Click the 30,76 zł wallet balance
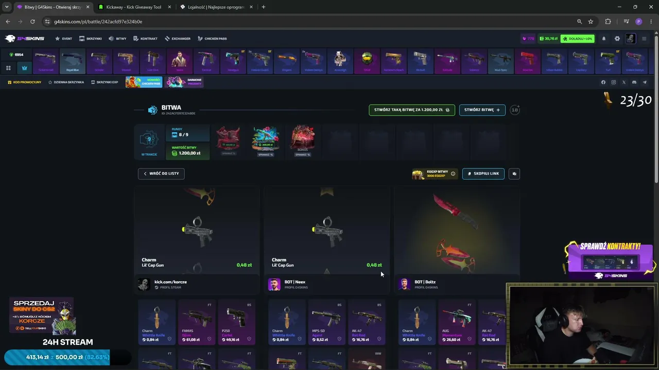The image size is (659, 370). (548, 39)
